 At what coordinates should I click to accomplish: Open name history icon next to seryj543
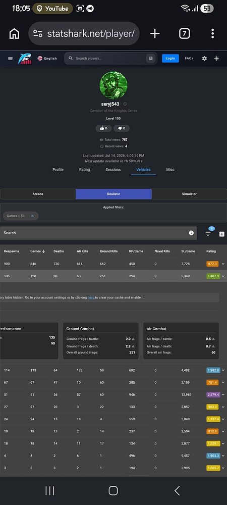pyautogui.click(x=125, y=104)
